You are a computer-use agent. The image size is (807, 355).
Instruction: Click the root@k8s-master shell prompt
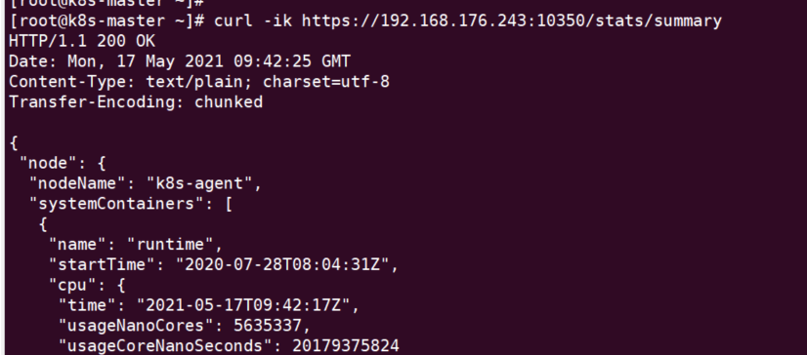point(108,21)
